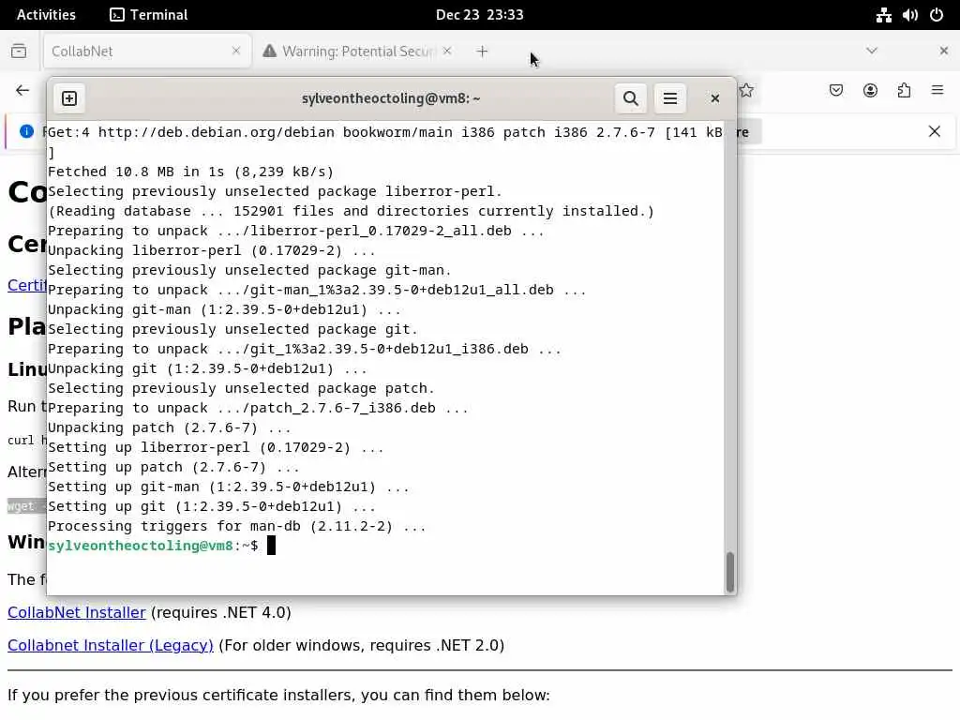Image resolution: width=960 pixels, height=720 pixels.
Task: Open the Terminal app menu in top bar
Action: 149,15
